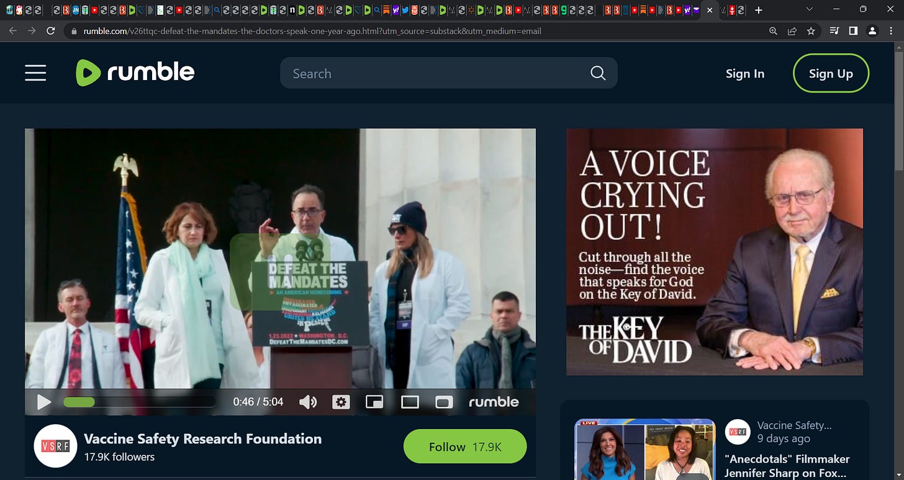Screen dimensions: 904x480
Task: Go to Rumble home via the logo
Action: (135, 73)
